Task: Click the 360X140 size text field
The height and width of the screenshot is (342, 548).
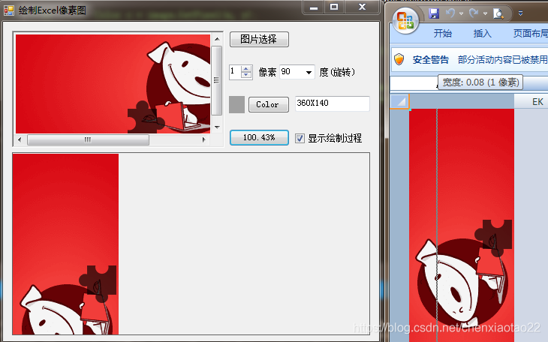Action: (332, 103)
